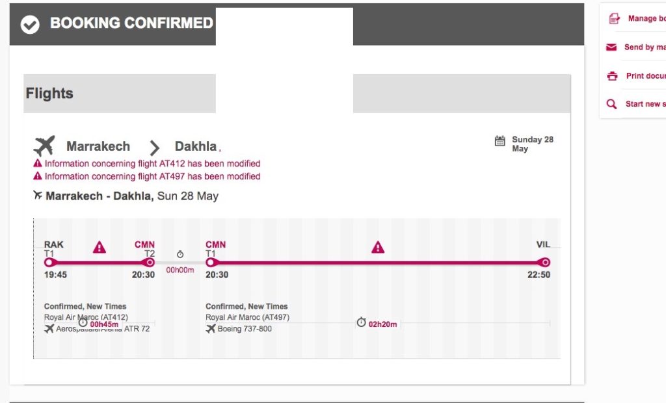This screenshot has width=666, height=403.
Task: Open the Start new search link
Action: [645, 104]
